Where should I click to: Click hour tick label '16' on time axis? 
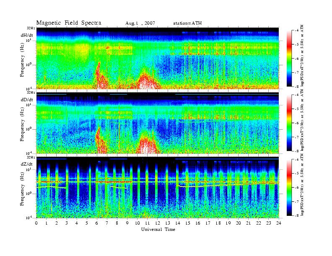point(198,223)
